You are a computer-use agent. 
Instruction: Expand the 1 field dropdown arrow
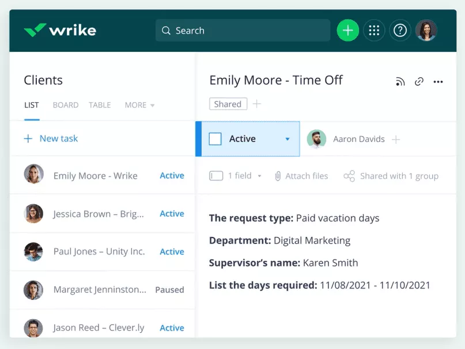tap(259, 176)
